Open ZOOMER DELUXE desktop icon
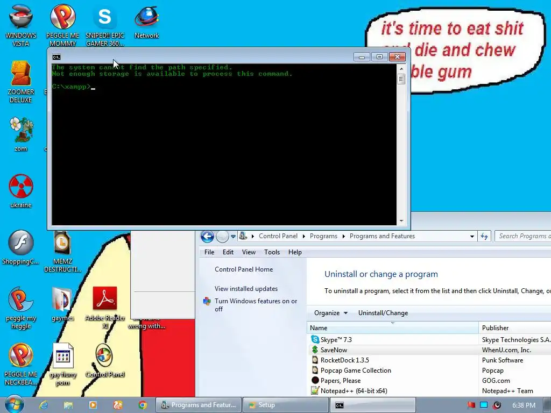The height and width of the screenshot is (413, 551). click(x=21, y=82)
